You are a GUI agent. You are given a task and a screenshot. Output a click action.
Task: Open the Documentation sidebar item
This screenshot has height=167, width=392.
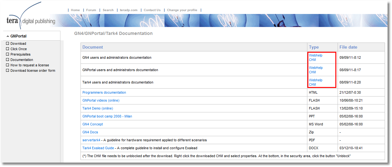click(x=22, y=60)
